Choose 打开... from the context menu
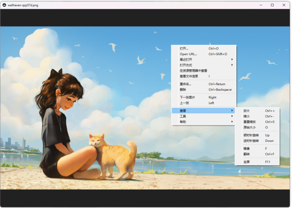293x208 pixels. 204,48
